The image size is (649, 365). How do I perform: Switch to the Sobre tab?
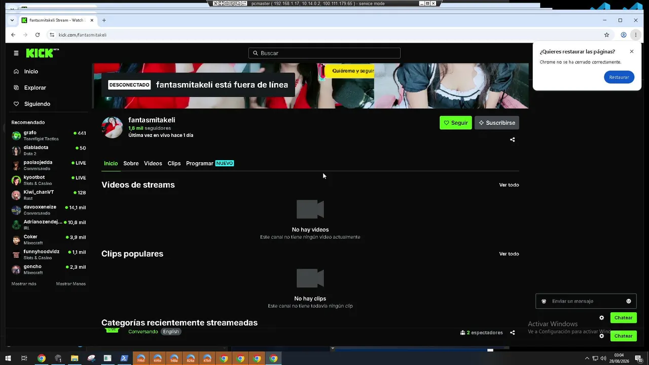pos(131,163)
